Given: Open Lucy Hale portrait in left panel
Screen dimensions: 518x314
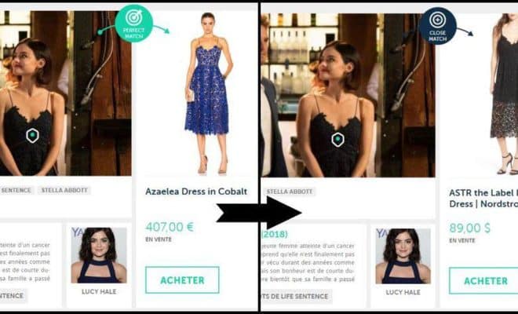Looking at the screenshot, I should pyautogui.click(x=99, y=255).
